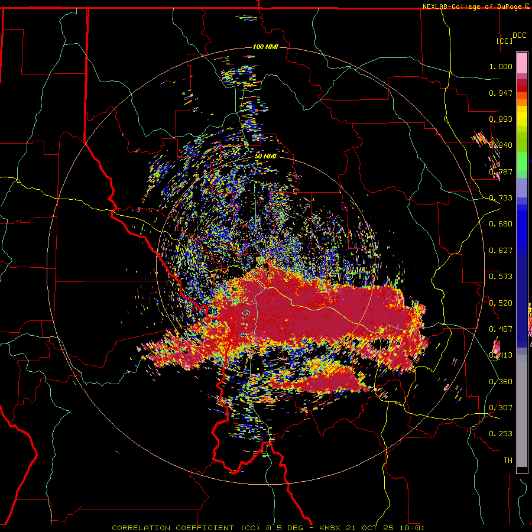532x532 pixels.
Task: Pick the gray segment of the color bar
Action: pos(522,411)
